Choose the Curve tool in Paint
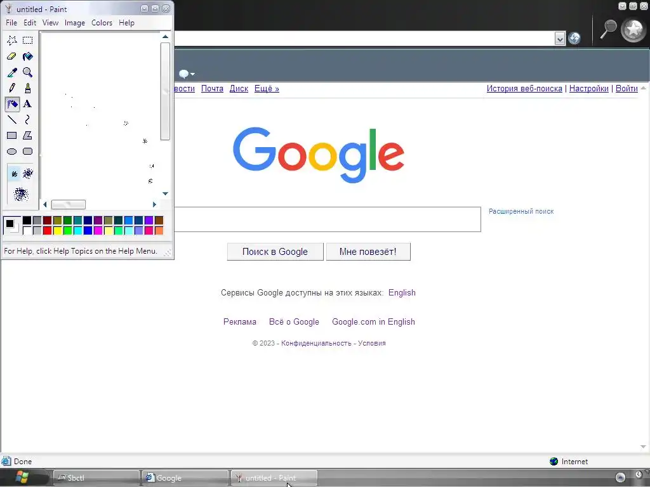The width and height of the screenshot is (650, 487). point(28,120)
